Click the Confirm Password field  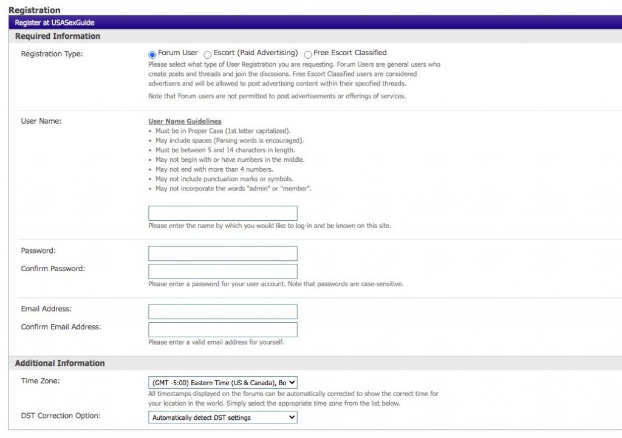point(222,271)
